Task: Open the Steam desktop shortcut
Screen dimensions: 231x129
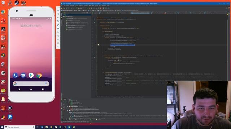Action: point(17,3)
